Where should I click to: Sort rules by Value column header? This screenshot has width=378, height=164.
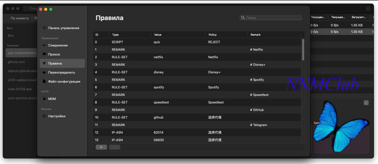(178, 35)
